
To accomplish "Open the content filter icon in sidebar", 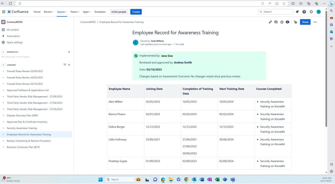I will (64, 65).
